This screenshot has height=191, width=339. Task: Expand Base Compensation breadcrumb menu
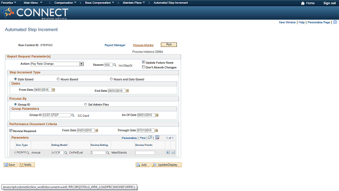click(100, 3)
